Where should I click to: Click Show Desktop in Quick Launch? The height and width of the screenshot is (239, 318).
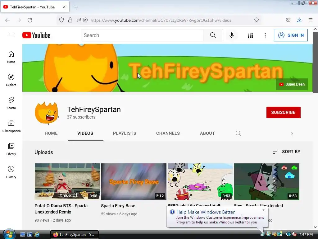pyautogui.click(x=23, y=235)
